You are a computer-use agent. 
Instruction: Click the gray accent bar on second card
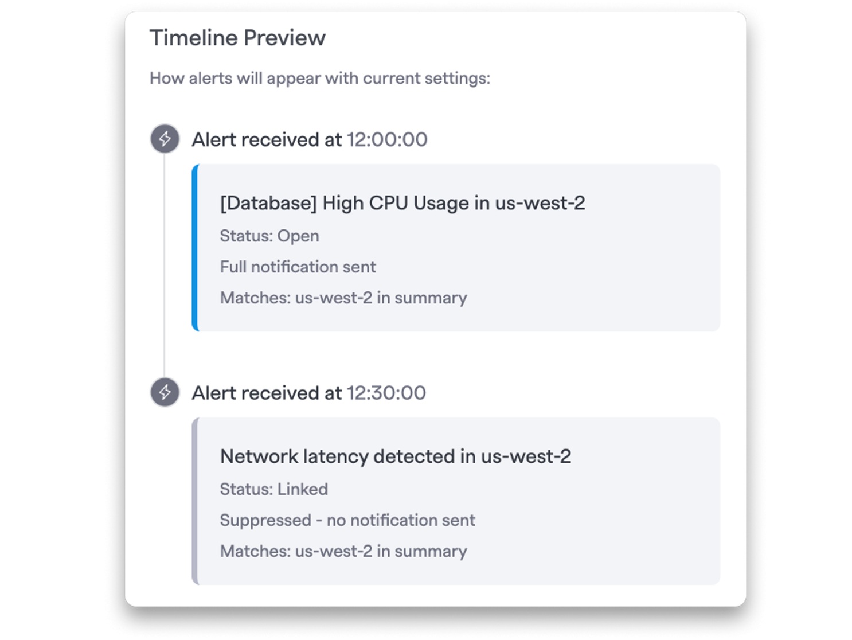pos(195,501)
